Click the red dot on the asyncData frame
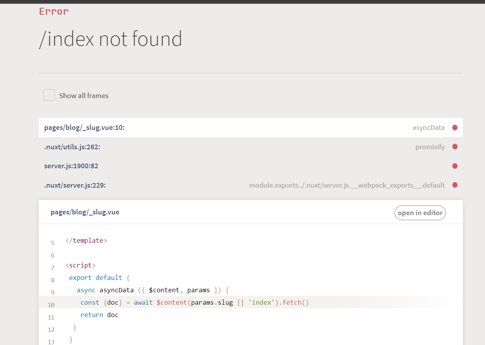The height and width of the screenshot is (345, 485). [x=455, y=128]
